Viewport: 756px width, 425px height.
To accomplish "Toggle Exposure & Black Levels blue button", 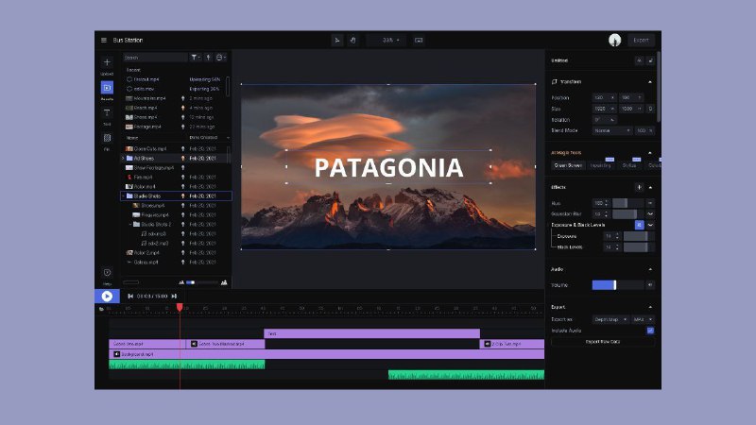I will pos(640,225).
